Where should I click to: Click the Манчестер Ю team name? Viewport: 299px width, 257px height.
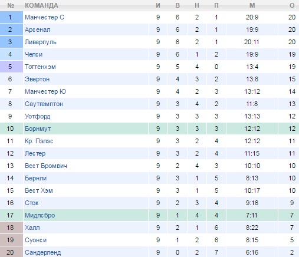(45, 91)
